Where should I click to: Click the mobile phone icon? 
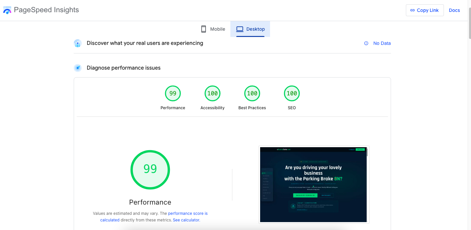pos(204,29)
